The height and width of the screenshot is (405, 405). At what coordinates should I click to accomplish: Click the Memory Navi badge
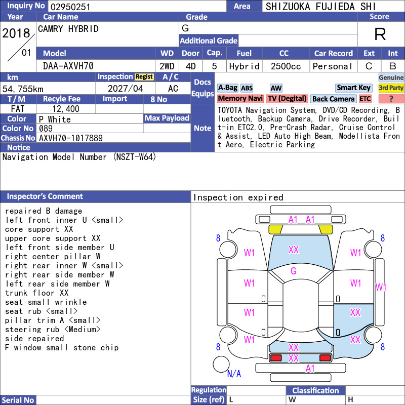click(x=240, y=98)
